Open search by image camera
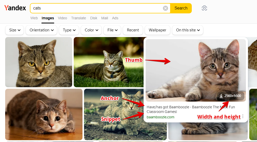257x142 pixels. click(204, 8)
